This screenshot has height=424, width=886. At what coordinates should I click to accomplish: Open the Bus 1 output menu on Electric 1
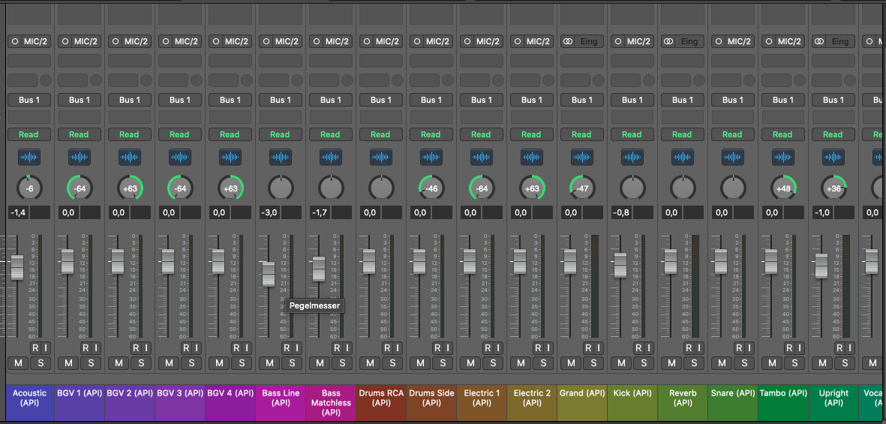click(x=482, y=100)
